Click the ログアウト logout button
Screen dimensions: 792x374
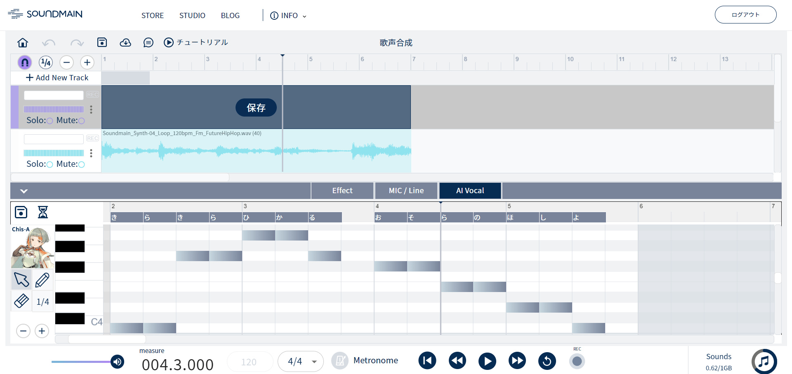(745, 15)
